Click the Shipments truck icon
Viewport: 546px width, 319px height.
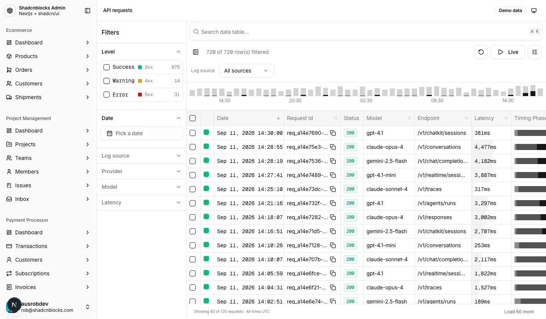click(x=9, y=97)
